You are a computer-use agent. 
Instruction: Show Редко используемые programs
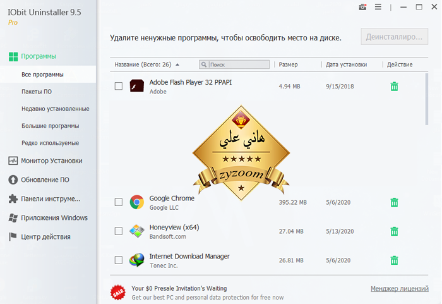[x=50, y=143]
